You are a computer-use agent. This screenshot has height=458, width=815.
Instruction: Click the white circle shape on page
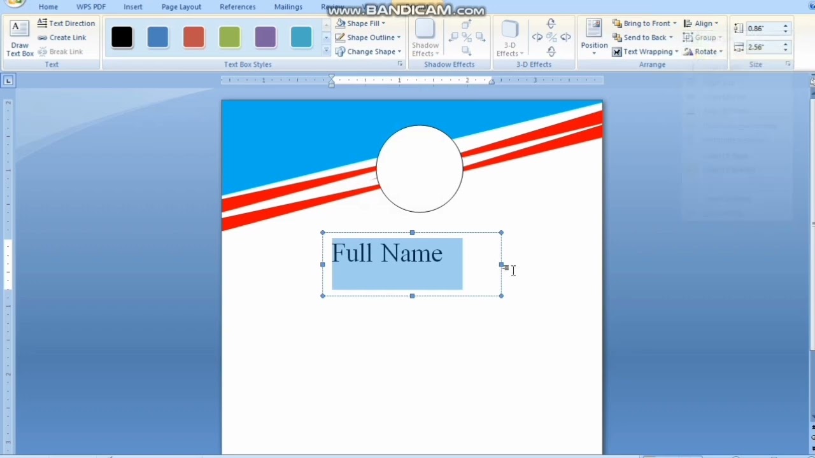tap(420, 169)
